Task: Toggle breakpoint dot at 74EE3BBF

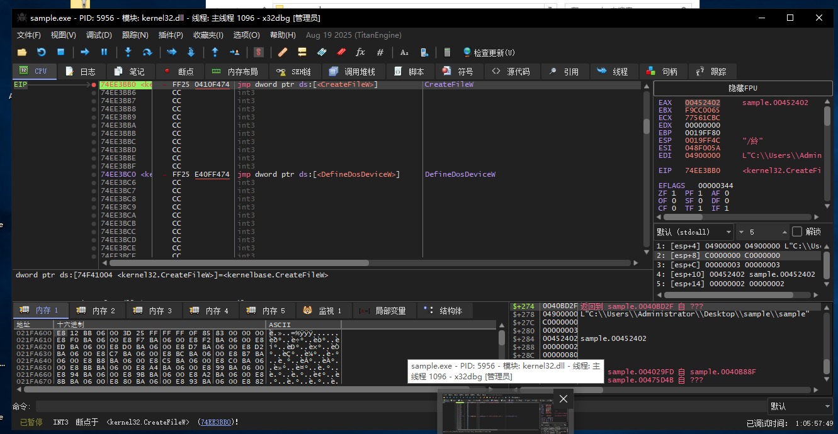Action: pos(94,166)
